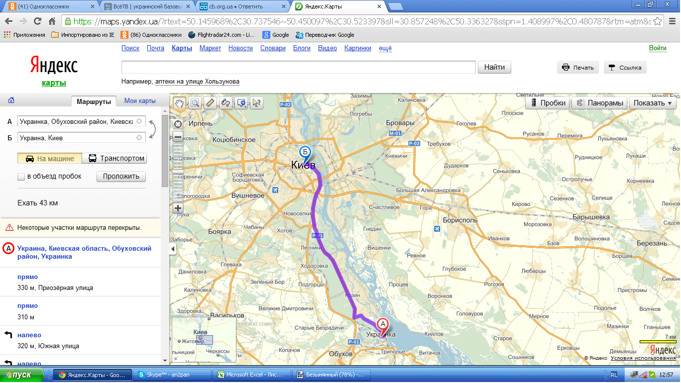Swap route points A and Б
This screenshot has height=383, width=681.
tap(153, 129)
